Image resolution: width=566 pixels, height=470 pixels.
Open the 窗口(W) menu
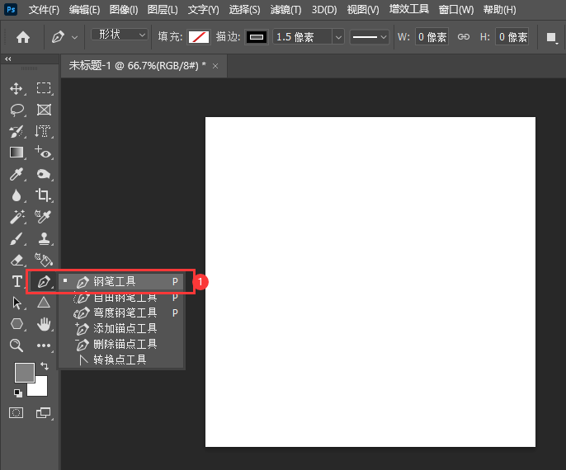tap(456, 10)
